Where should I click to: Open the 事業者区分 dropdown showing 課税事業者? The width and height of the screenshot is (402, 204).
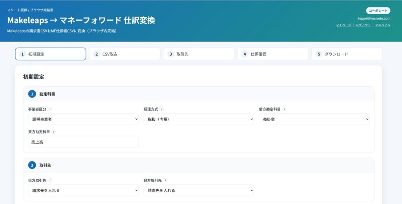[x=83, y=119]
